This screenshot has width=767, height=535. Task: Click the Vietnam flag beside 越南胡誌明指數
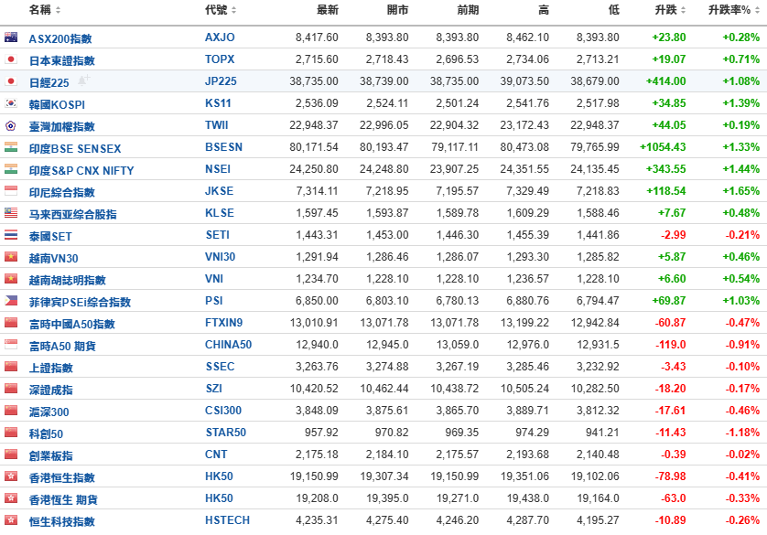11,279
